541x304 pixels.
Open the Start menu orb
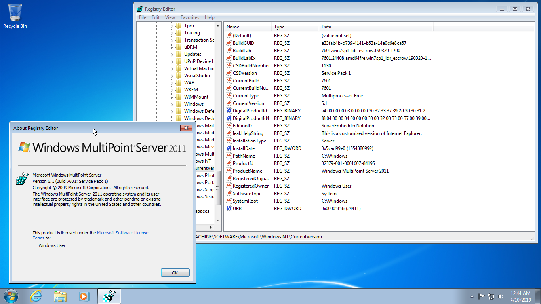11,296
